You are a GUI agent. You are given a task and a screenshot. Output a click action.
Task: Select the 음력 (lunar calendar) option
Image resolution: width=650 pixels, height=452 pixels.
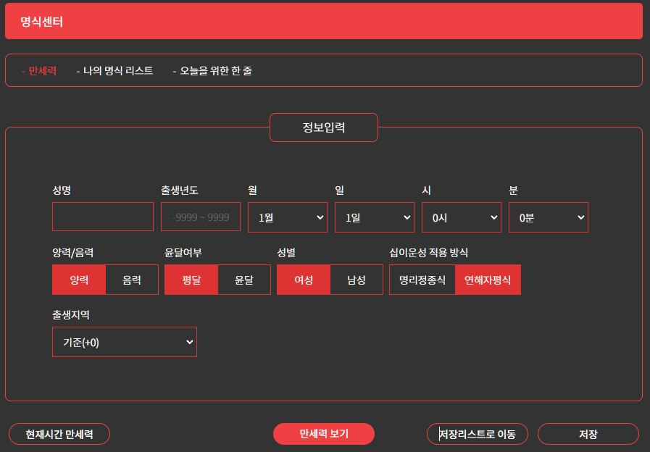point(132,280)
